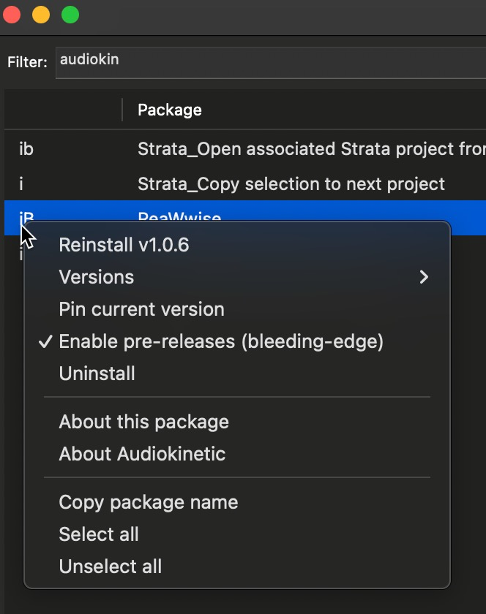Click the 'i' status indicator of Strata_Copy
486x614 pixels.
pos(21,183)
